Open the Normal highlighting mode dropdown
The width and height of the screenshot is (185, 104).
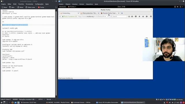[x=50, y=99]
